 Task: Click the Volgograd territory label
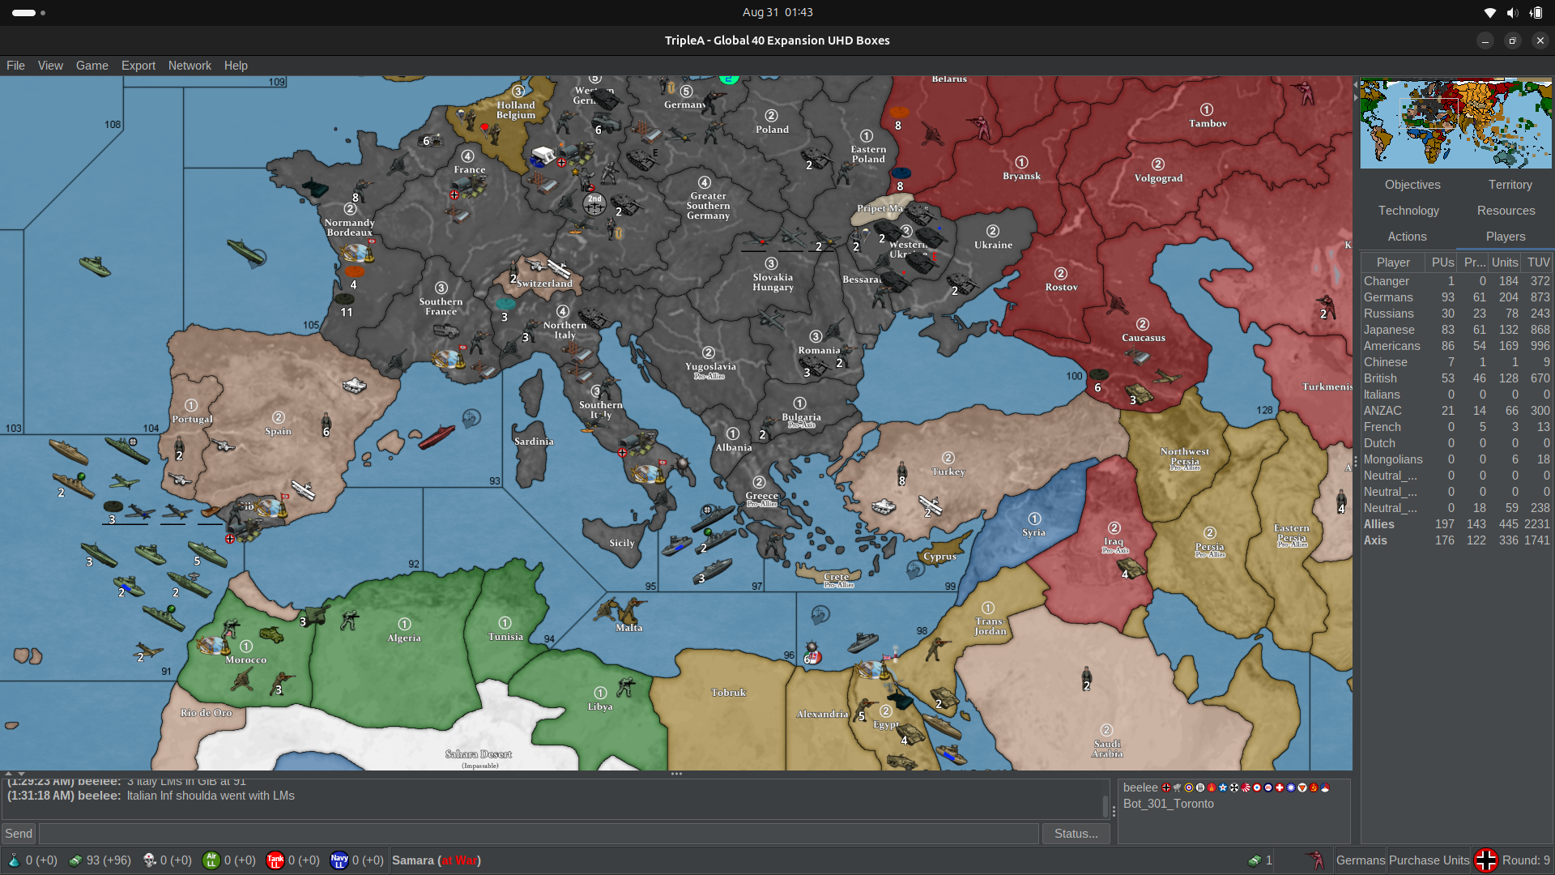point(1158,178)
